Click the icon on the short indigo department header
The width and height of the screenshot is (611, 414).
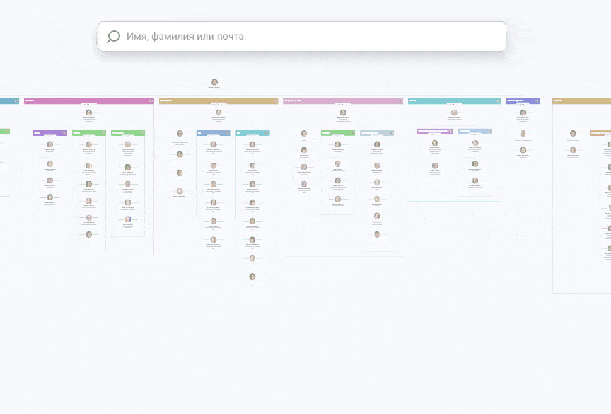[x=537, y=101]
